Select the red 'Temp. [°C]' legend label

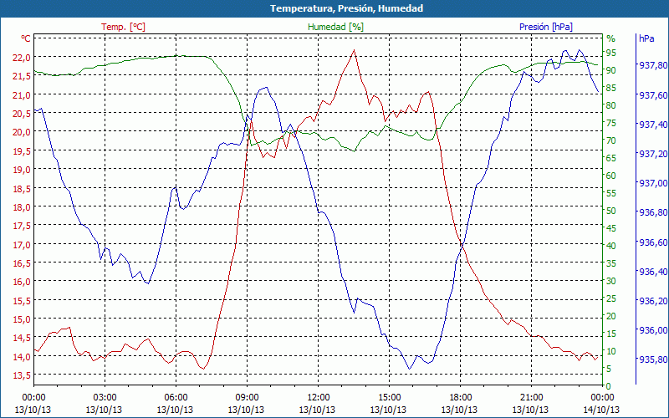(x=123, y=27)
